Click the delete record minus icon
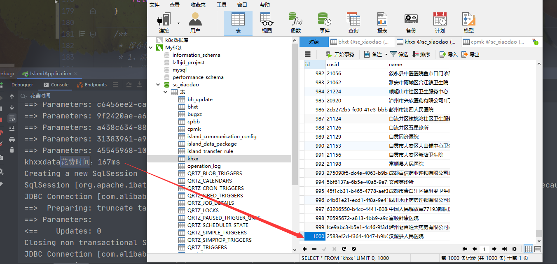Image resolution: width=557 pixels, height=264 pixels. [x=314, y=249]
